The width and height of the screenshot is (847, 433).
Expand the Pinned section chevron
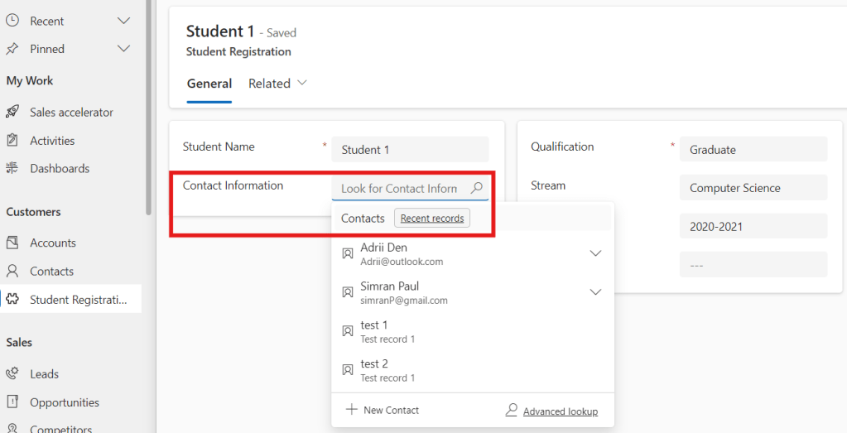[123, 49]
